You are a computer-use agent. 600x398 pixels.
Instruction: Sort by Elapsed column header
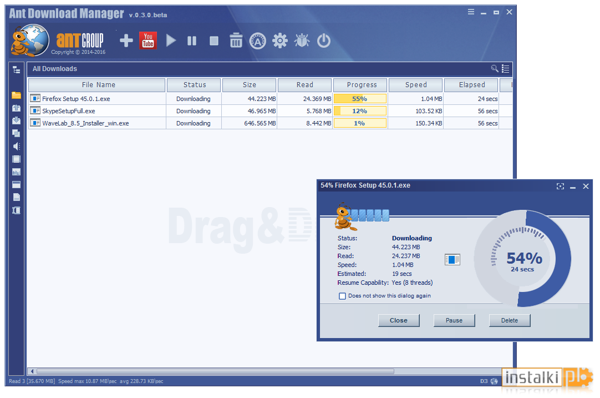pyautogui.click(x=471, y=85)
